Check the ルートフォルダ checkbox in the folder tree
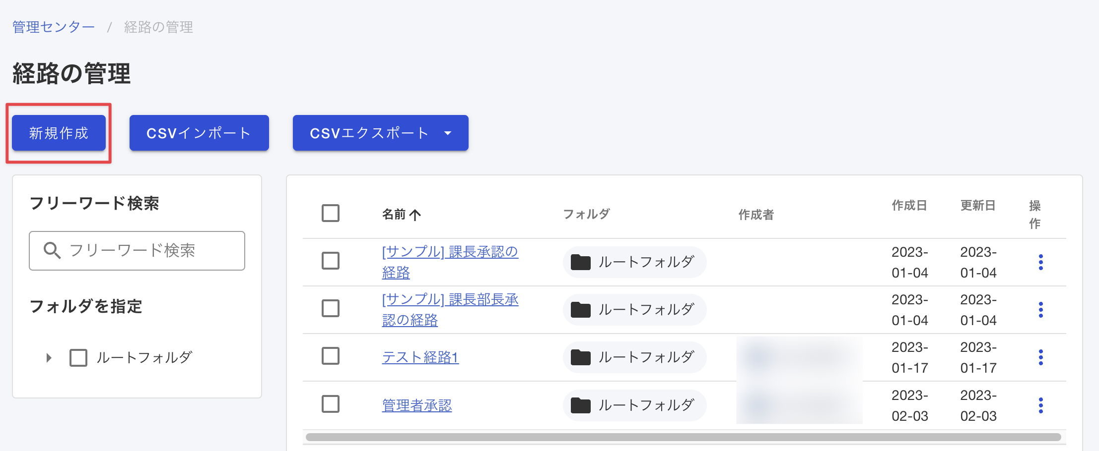Screen dimensions: 1099x451 click(x=78, y=357)
